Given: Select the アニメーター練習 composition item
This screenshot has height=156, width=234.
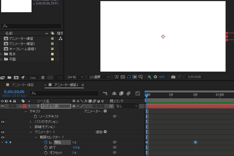Looking at the screenshot, I should [x=21, y=39].
